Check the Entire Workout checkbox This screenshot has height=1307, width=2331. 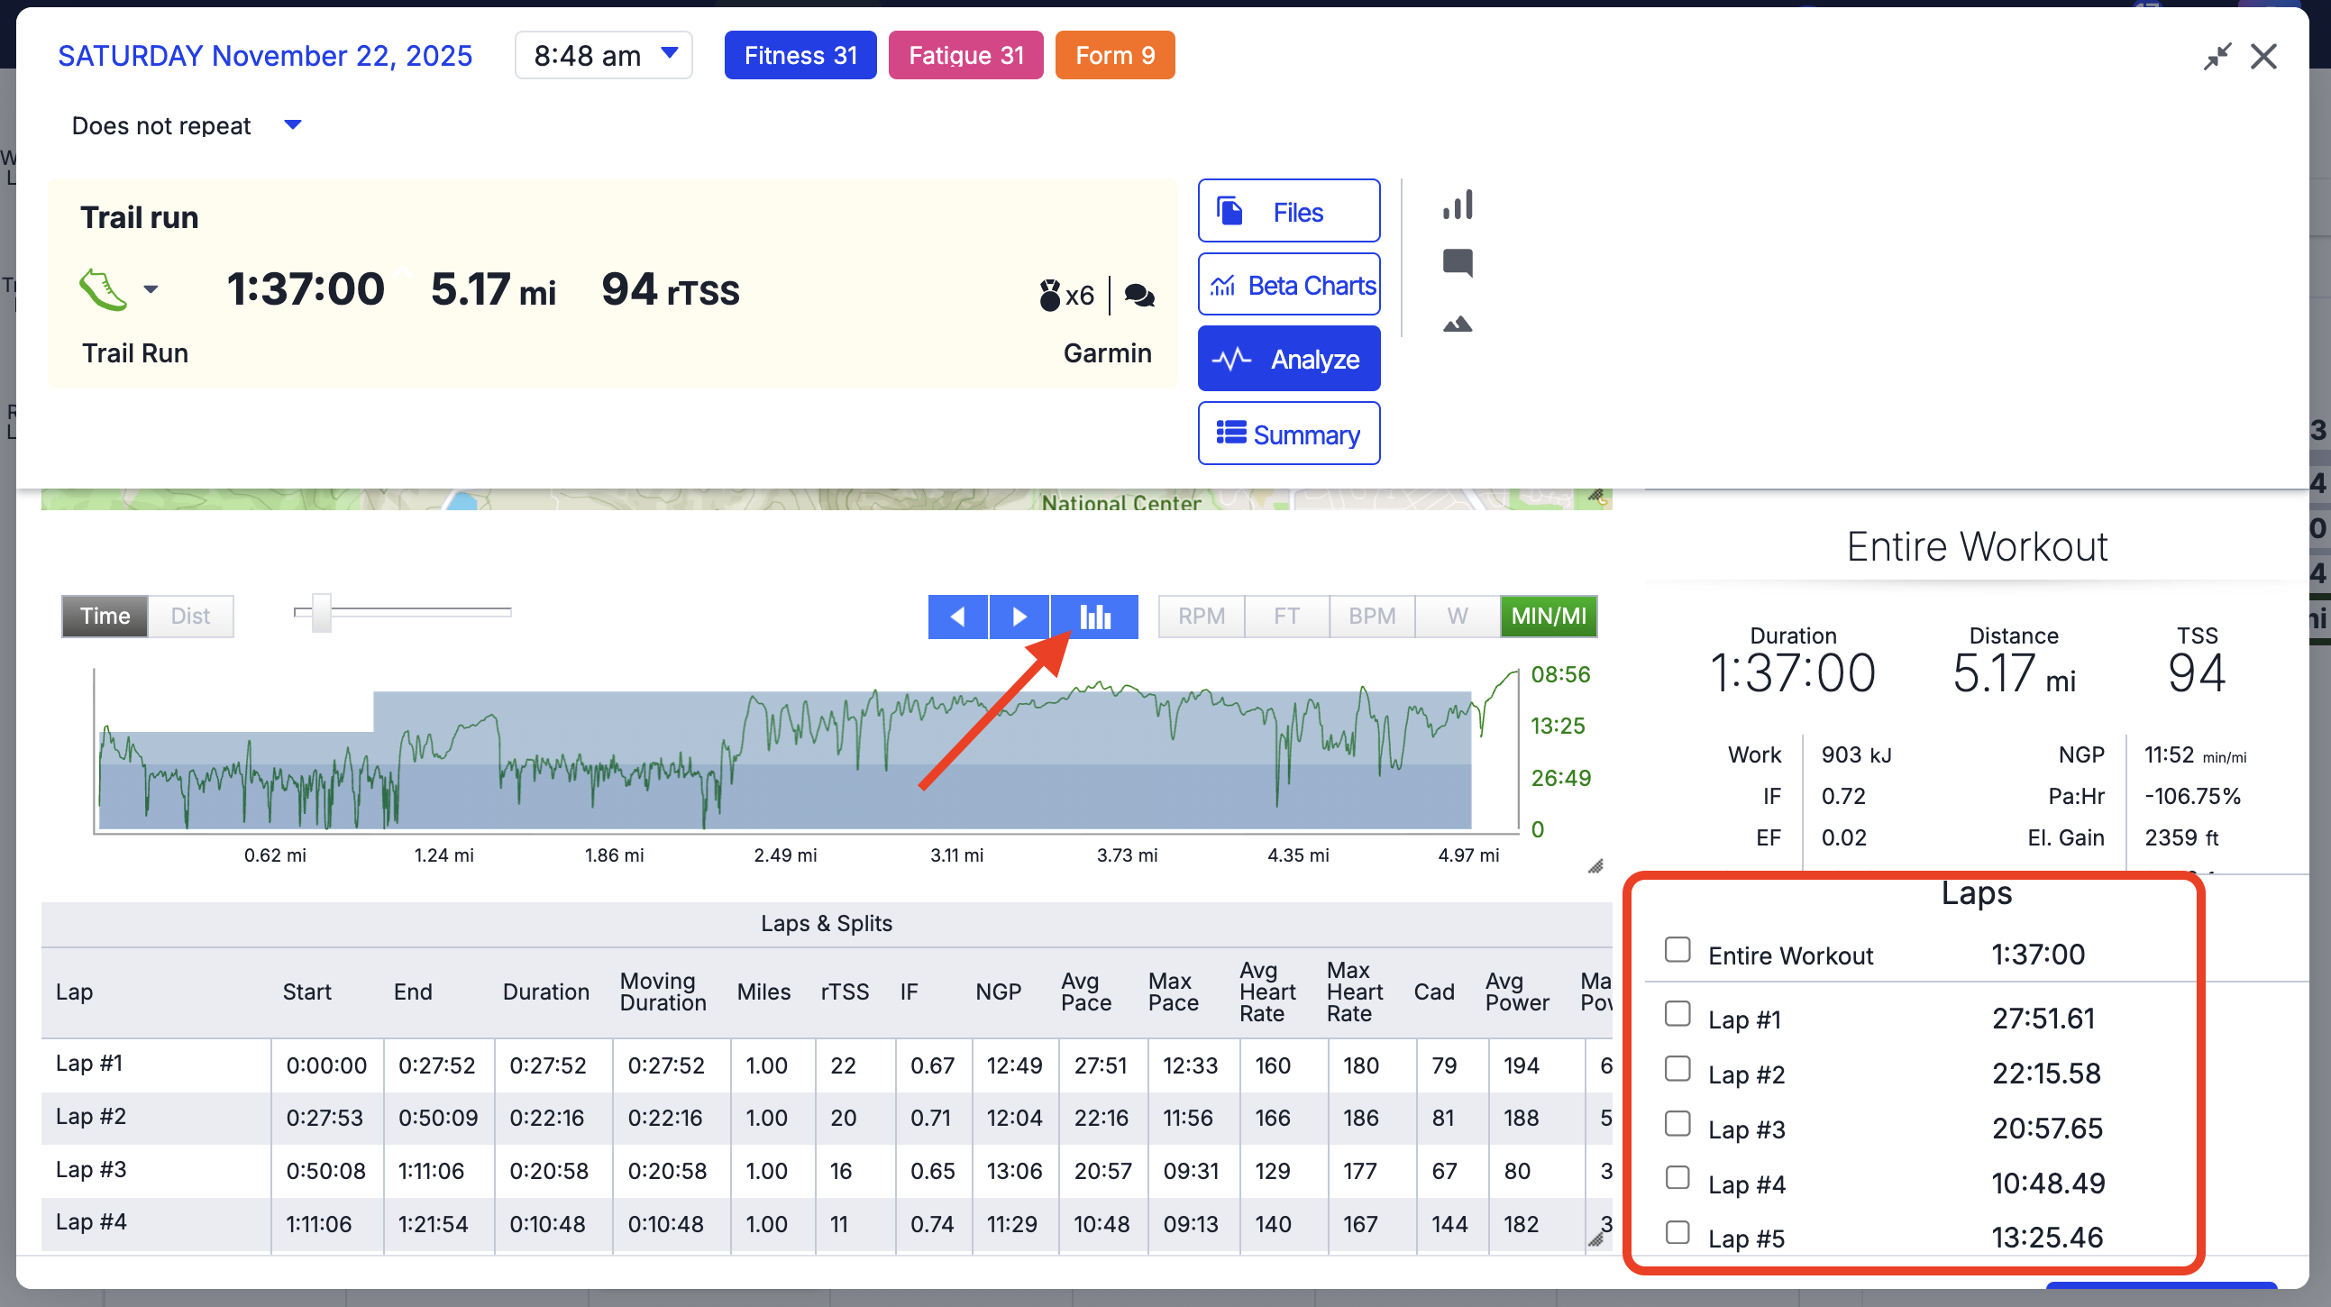[1677, 949]
